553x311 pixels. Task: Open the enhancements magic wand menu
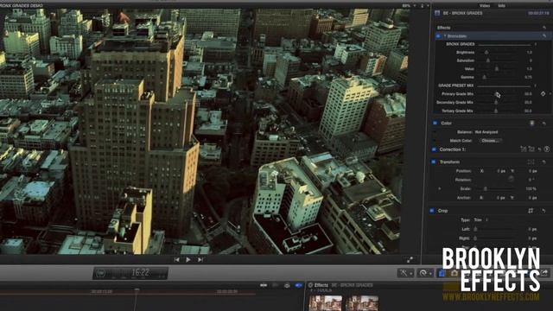405,273
